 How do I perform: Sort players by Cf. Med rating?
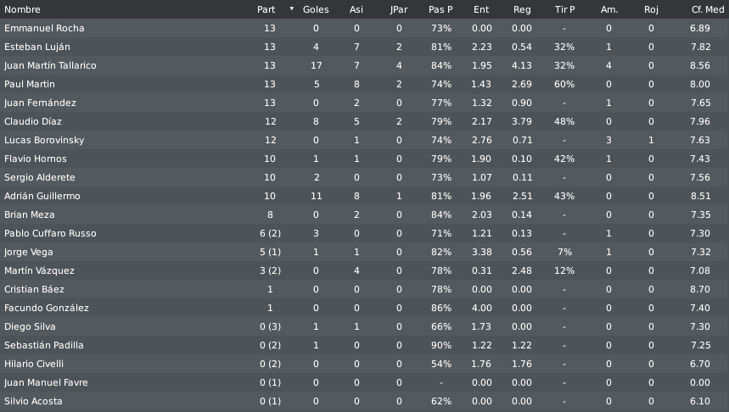coord(708,9)
